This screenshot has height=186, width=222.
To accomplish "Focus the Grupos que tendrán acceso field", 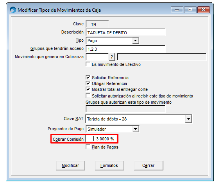I will pyautogui.click(x=125, y=49).
